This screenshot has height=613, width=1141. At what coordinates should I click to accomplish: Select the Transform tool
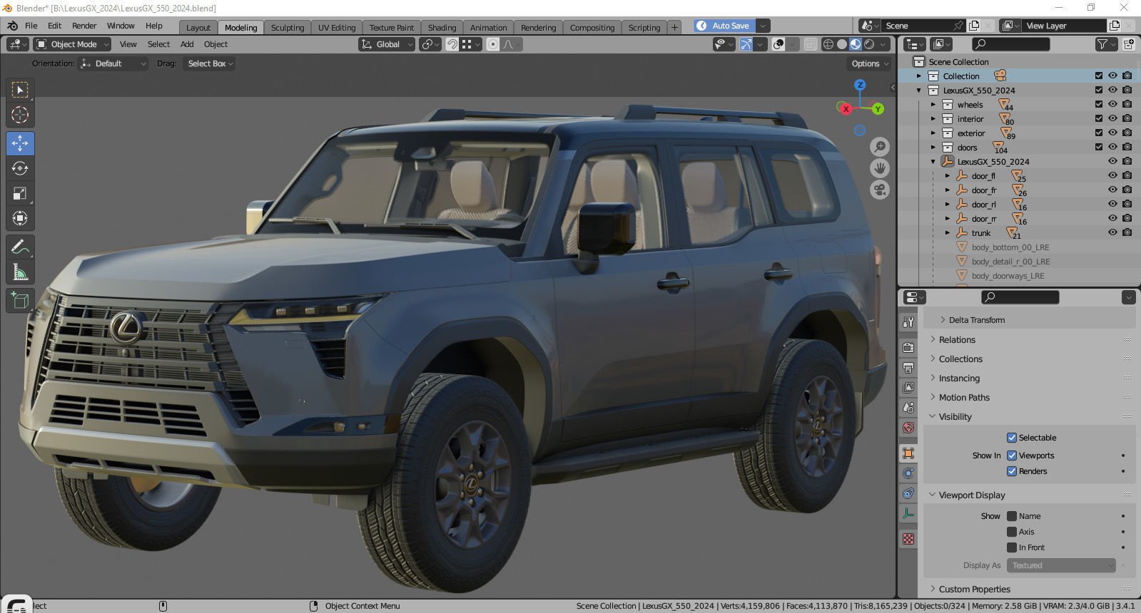(x=20, y=218)
